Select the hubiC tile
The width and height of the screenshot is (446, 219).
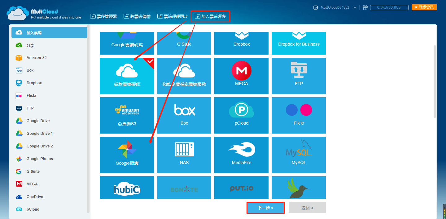pos(127,188)
